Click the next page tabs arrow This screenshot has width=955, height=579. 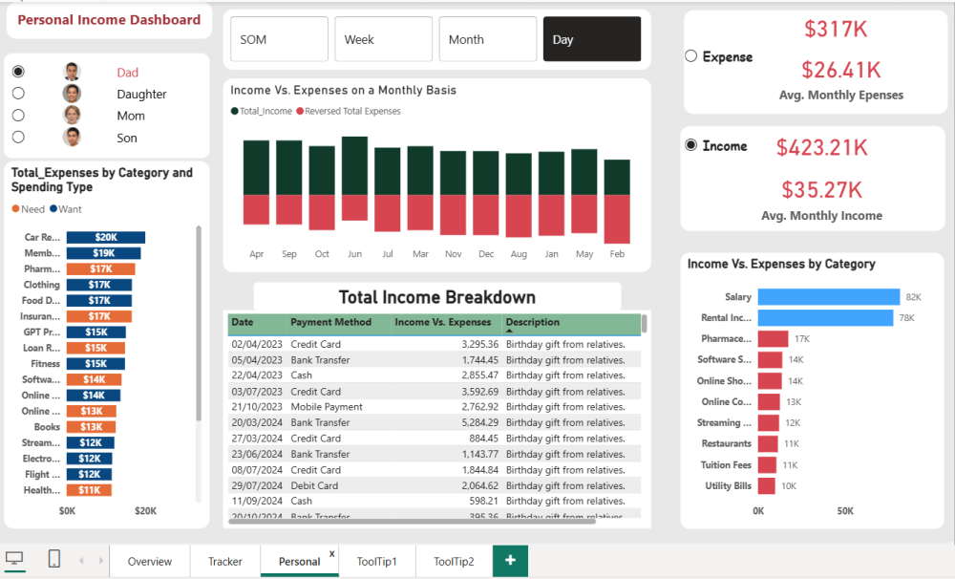pyautogui.click(x=96, y=561)
